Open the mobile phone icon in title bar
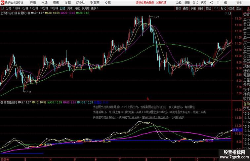This screenshot has width=250, height=161. (218, 3)
